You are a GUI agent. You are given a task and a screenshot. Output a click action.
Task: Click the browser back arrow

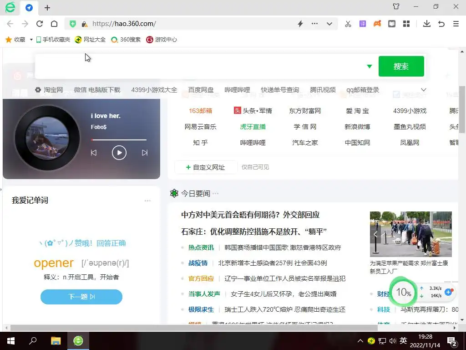[x=10, y=24]
